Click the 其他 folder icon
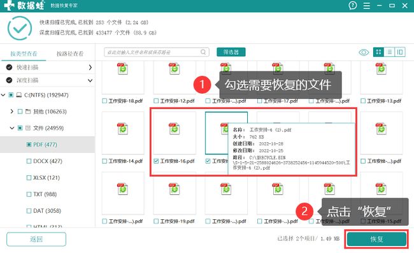414x253 pixels. coord(28,112)
